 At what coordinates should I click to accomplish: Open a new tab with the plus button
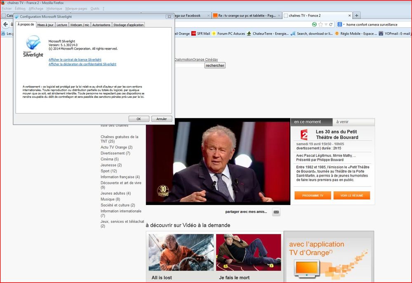[x=357, y=16]
